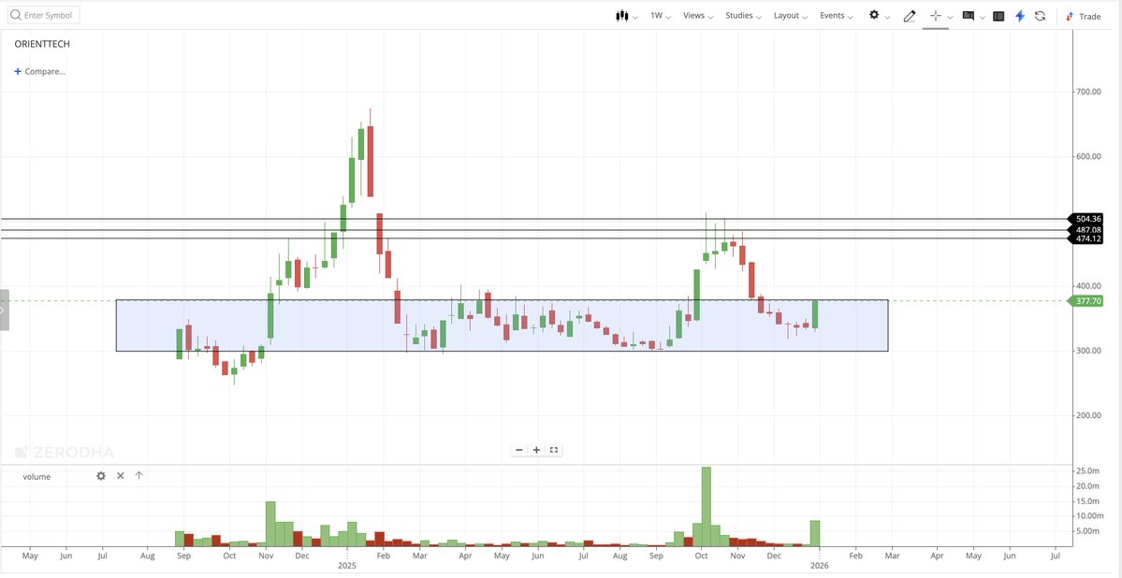
Task: Click the 700.00 price axis label
Action: (x=1088, y=92)
